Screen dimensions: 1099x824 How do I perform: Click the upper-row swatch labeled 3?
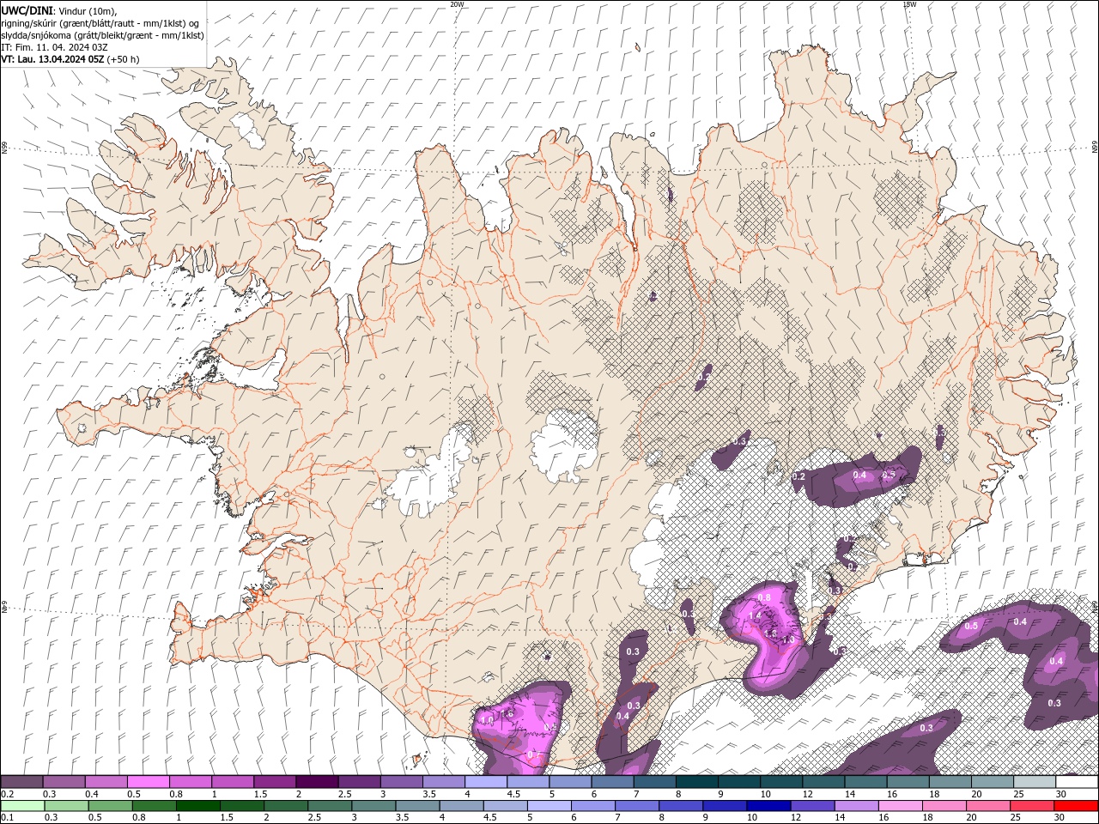[x=401, y=782]
